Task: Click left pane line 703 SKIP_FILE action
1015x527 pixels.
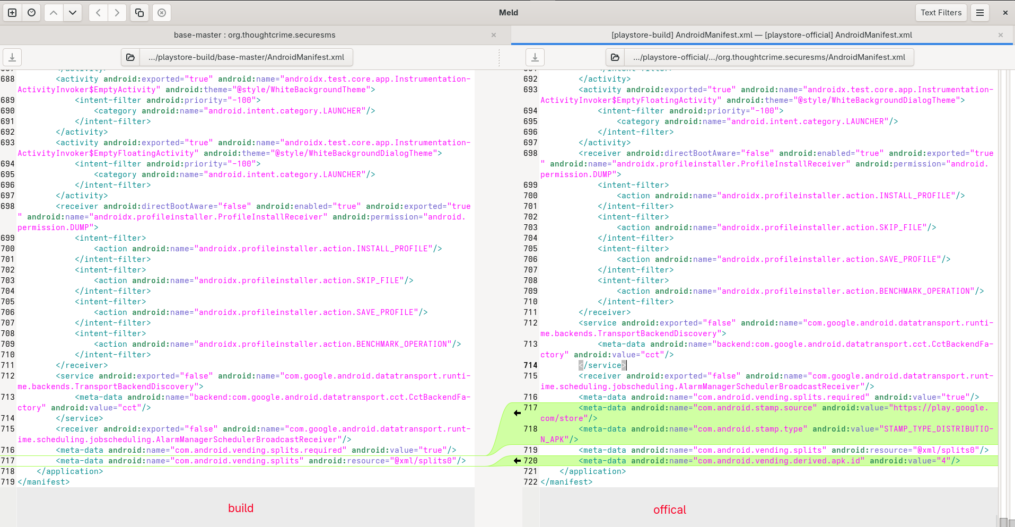Action: point(253,280)
